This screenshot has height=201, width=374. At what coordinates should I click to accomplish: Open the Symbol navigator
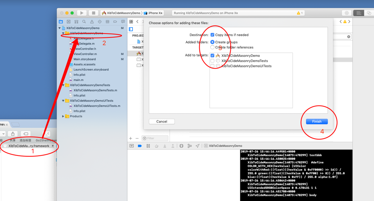tap(76, 22)
